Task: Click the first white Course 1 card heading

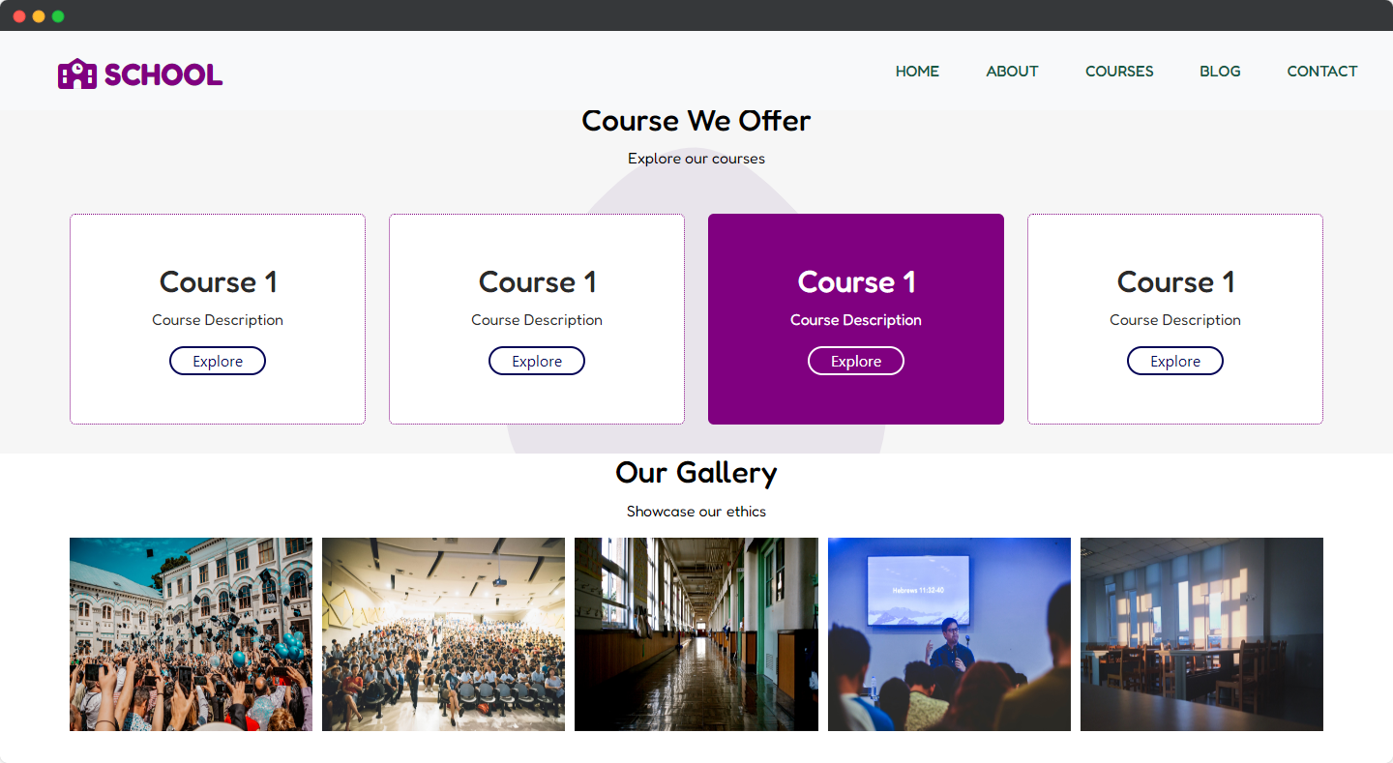Action: pyautogui.click(x=218, y=281)
